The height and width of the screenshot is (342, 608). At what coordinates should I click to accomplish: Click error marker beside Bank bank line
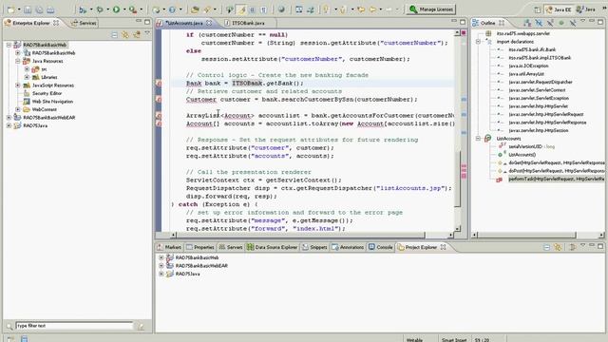pyautogui.click(x=159, y=84)
